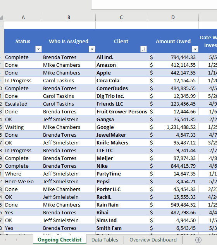The image size is (217, 245).
Task: Open the Status column filter dropdown
Action: [38, 49]
